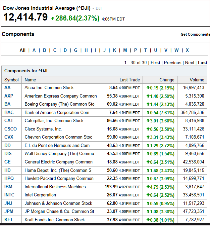210x226 pixels.
Task: Open the HD symbol link
Action: (7, 170)
